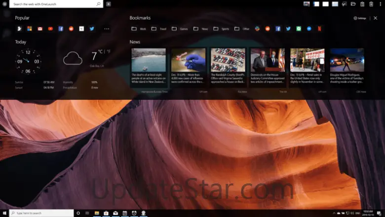The image size is (385, 217).
Task: Open the Messenger bookmark icon
Action: pos(309,29)
